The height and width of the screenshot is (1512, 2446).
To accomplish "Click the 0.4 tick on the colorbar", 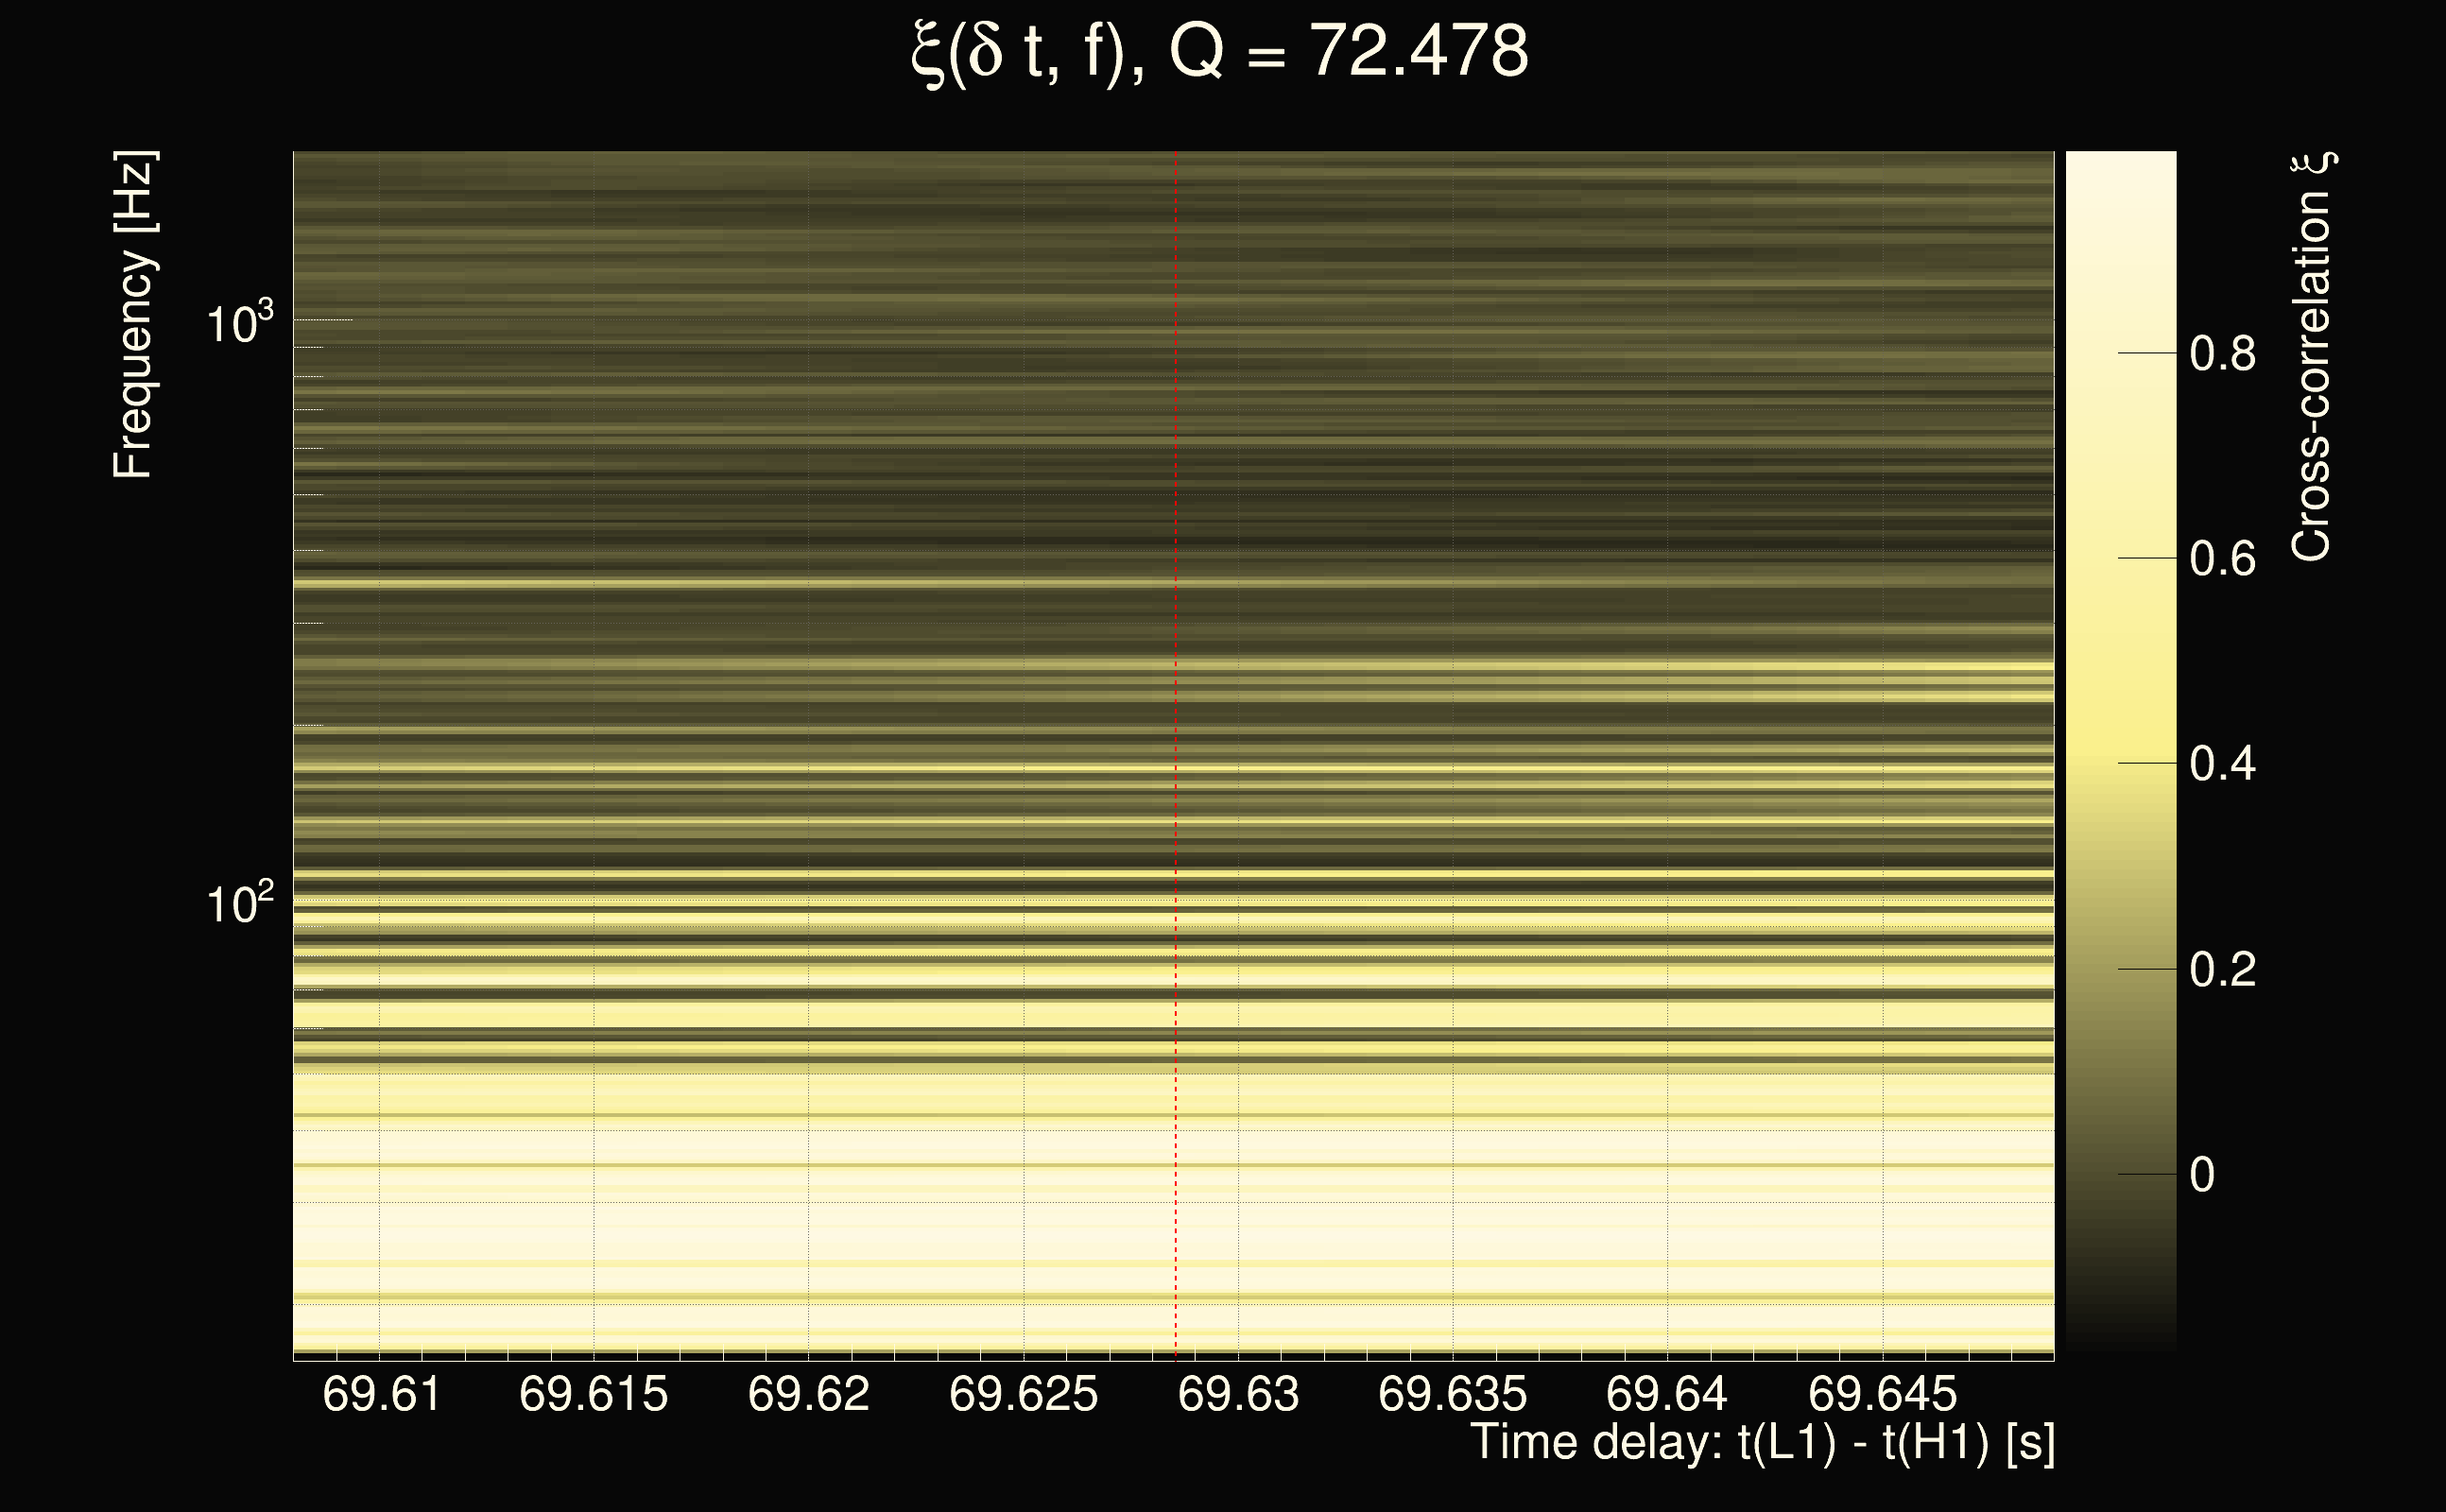I will [2222, 764].
